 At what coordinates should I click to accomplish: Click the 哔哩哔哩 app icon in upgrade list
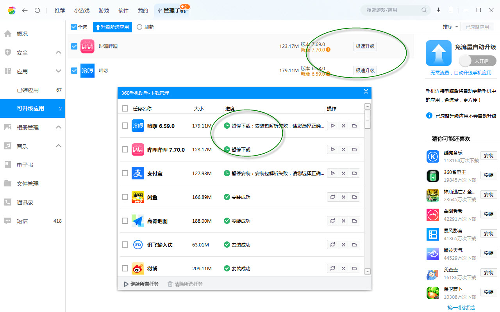click(x=87, y=46)
